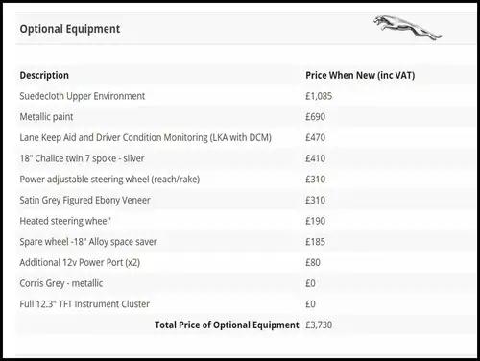The height and width of the screenshot is (361, 480).
Task: Click the Spare wheel Alloy space saver entry
Action: pos(88,242)
